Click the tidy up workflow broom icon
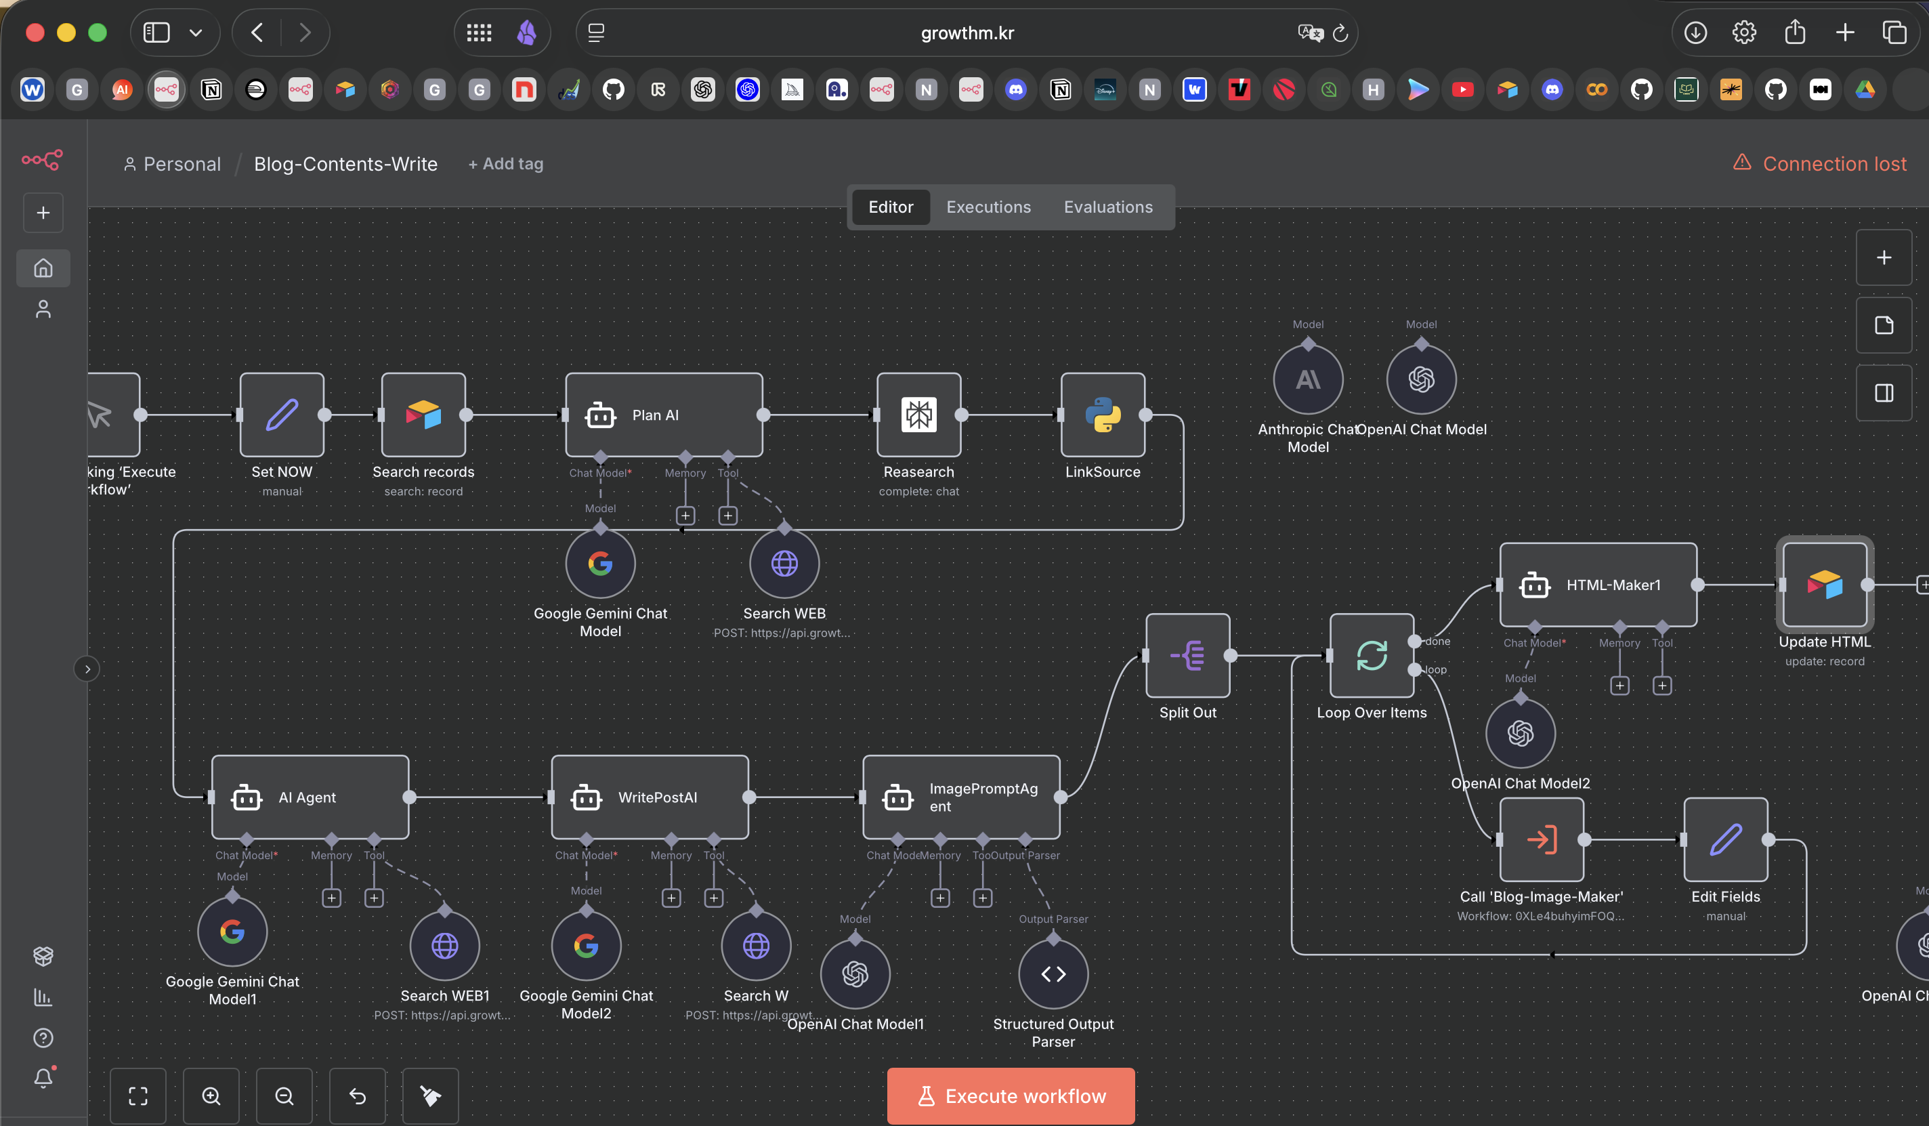The image size is (1929, 1126). tap(430, 1096)
